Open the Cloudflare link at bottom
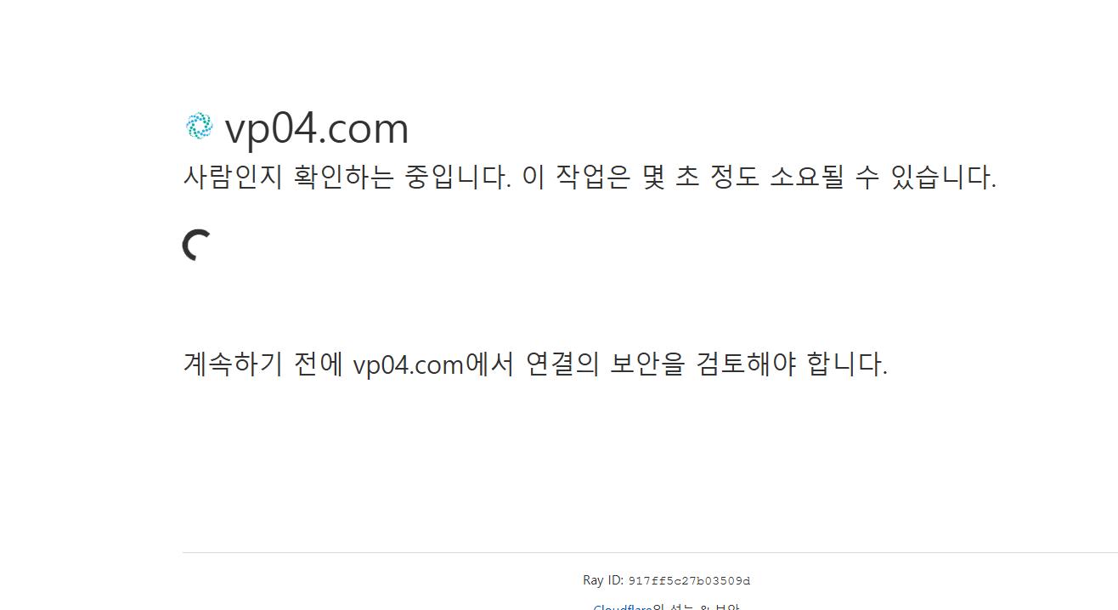 (622, 607)
